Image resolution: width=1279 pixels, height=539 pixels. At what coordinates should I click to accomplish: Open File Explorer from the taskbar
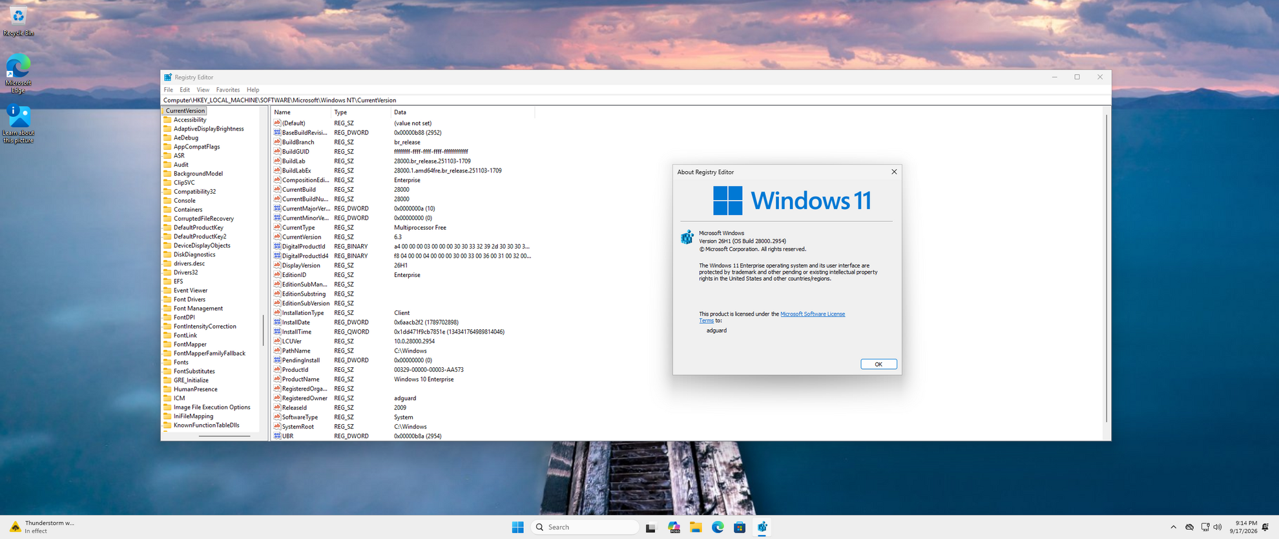(x=696, y=527)
